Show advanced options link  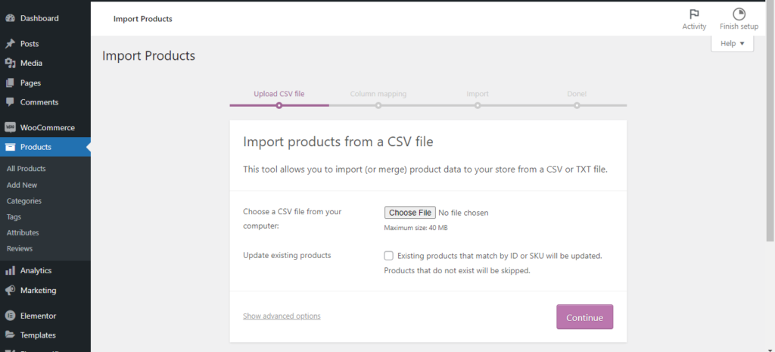282,316
